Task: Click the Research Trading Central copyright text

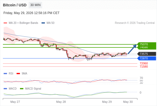Action: pyautogui.click(x=135, y=23)
